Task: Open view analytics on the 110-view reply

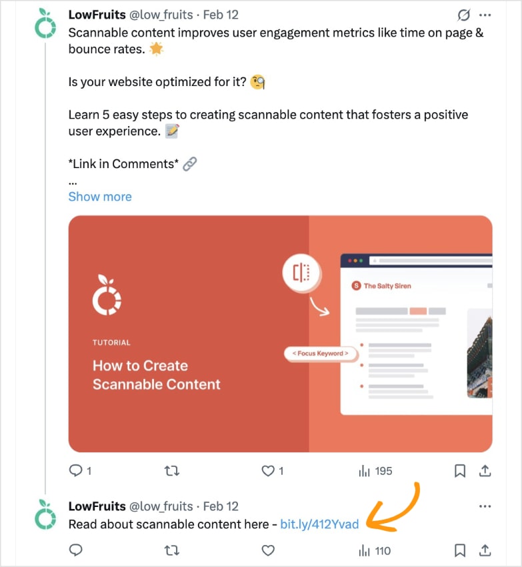Action: 366,550
